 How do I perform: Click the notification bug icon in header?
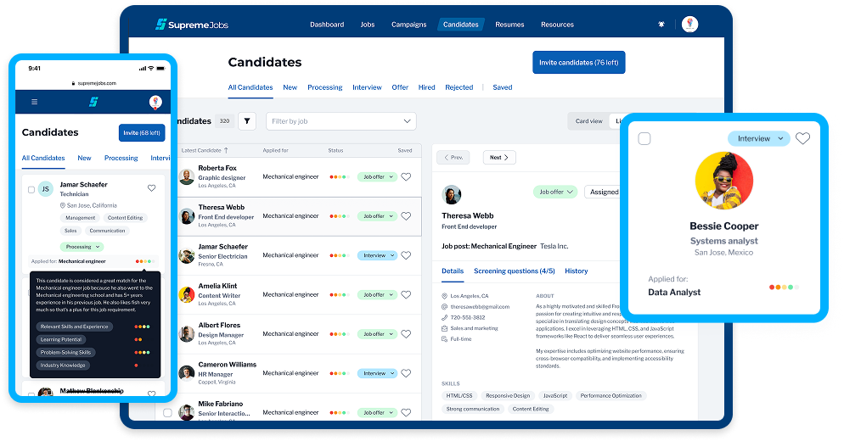pyautogui.click(x=661, y=25)
